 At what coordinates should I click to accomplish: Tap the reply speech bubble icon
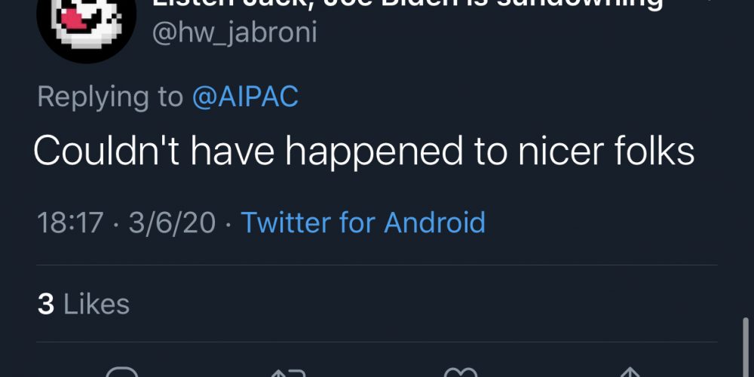coord(121,372)
